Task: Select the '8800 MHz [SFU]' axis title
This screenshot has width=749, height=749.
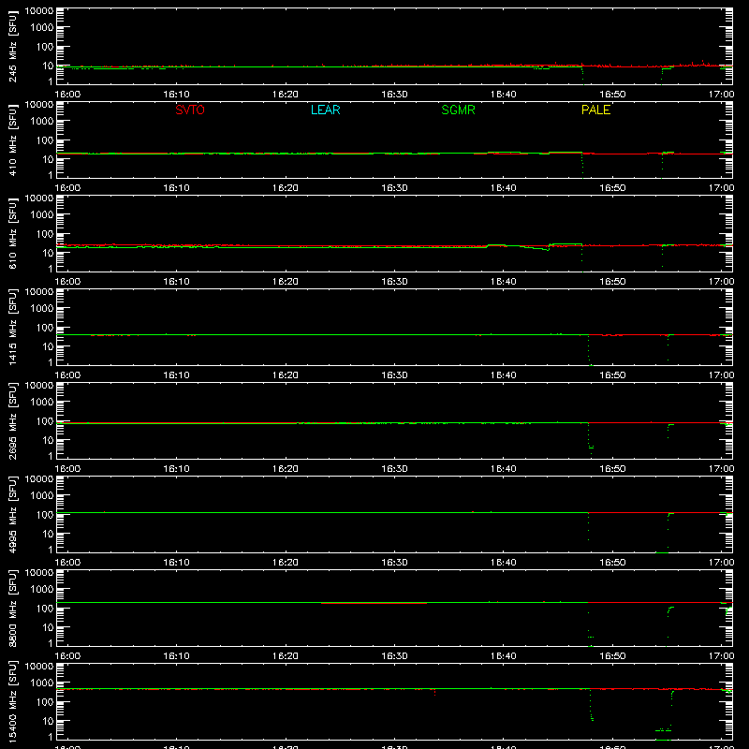Action: (x=12, y=608)
